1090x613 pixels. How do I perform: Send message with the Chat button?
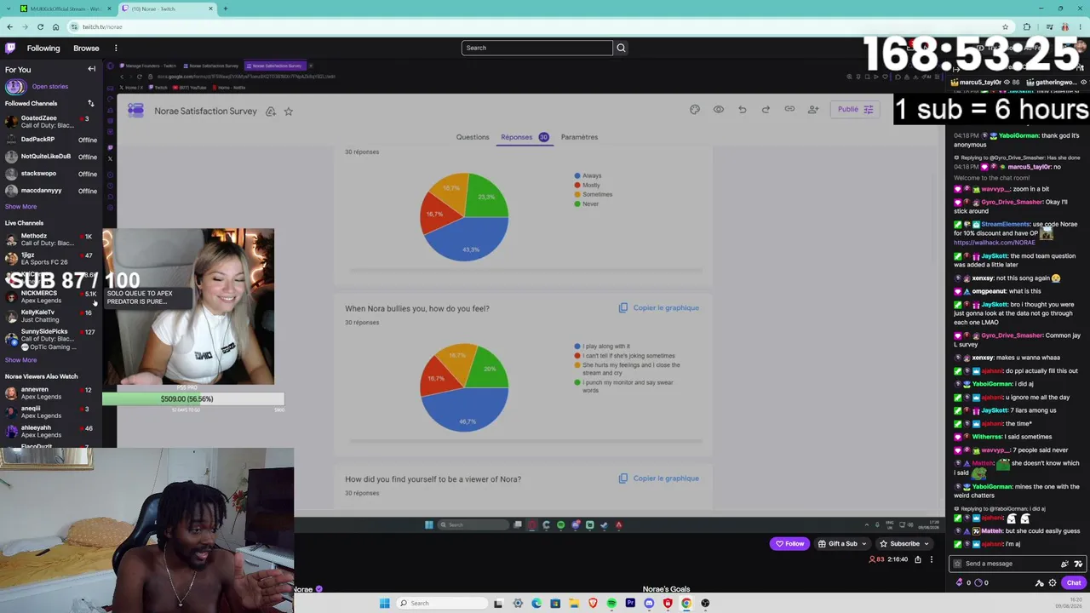1073,583
